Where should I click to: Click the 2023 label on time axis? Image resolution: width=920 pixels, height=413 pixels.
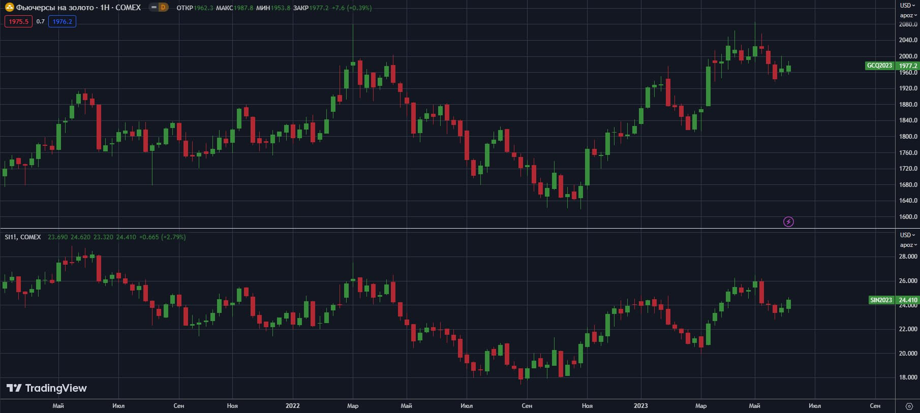tap(640, 405)
